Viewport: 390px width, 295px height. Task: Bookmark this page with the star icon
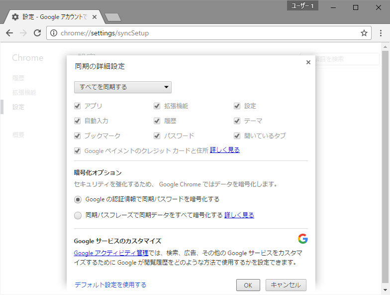click(364, 33)
